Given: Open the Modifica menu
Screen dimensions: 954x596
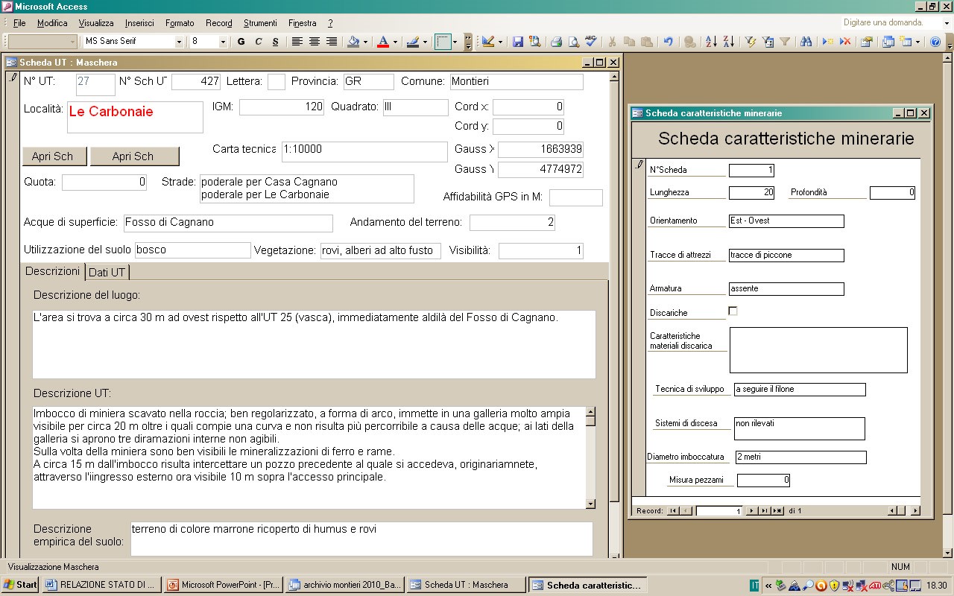Looking at the screenshot, I should pyautogui.click(x=52, y=23).
